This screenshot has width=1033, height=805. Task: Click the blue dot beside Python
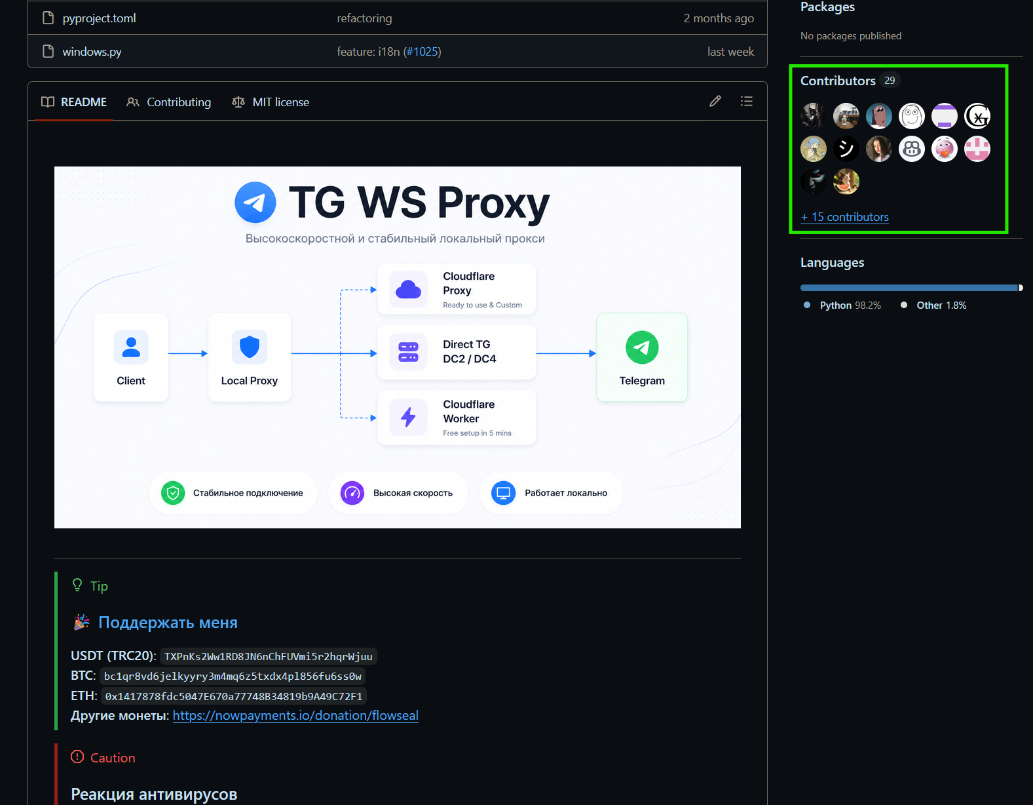pyautogui.click(x=807, y=305)
